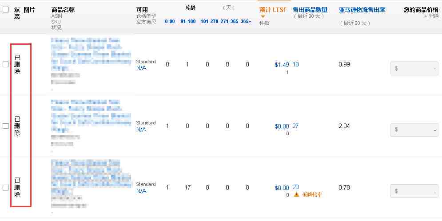The image size is (442, 221).
Task: Check the second product row checkbox
Action: [5, 126]
